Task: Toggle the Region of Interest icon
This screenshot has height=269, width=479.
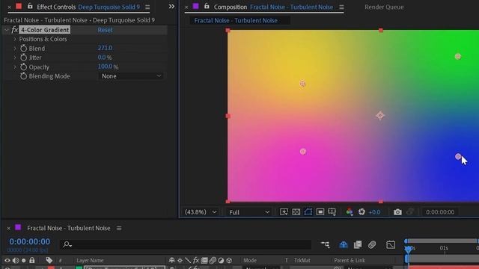Action: point(320,212)
